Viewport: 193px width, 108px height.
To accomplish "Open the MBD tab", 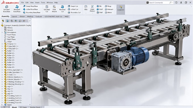I will pyautogui.click(x=67, y=17).
